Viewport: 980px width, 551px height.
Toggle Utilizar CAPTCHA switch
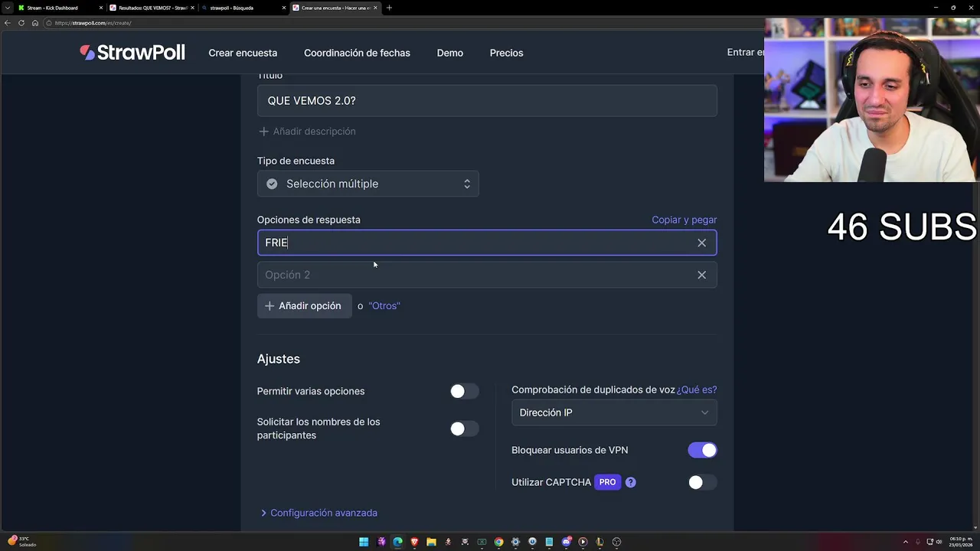(x=702, y=482)
